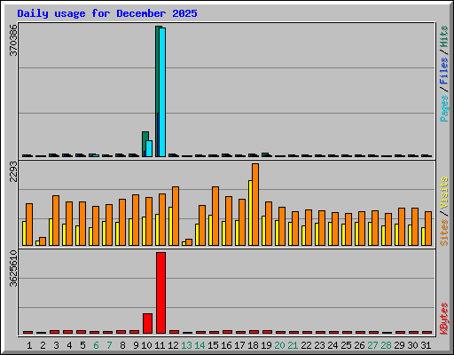This screenshot has height=355, width=454.
Task: Click day label 23 on the x-axis
Action: pos(319,345)
